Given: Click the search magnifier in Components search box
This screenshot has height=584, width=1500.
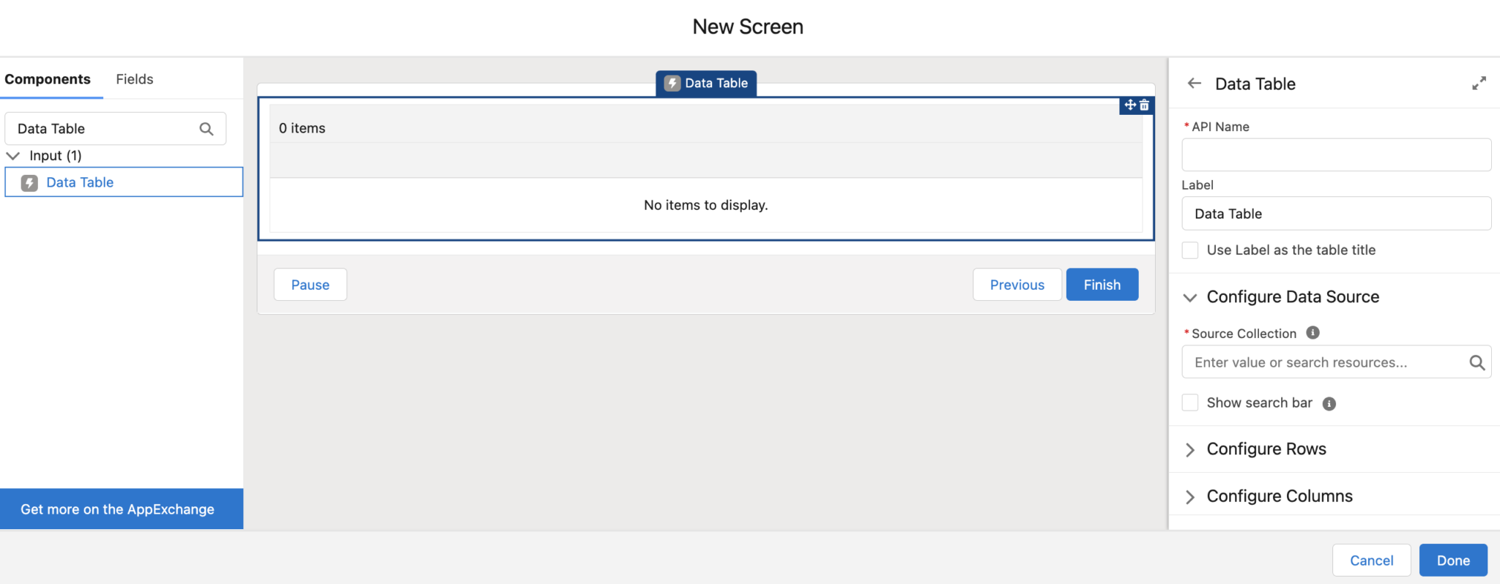Looking at the screenshot, I should (x=207, y=129).
